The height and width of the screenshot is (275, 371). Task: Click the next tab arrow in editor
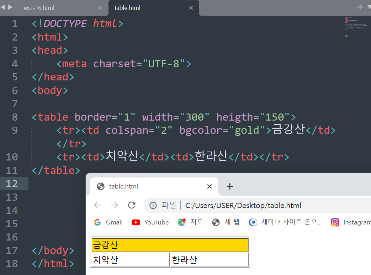coord(10,7)
